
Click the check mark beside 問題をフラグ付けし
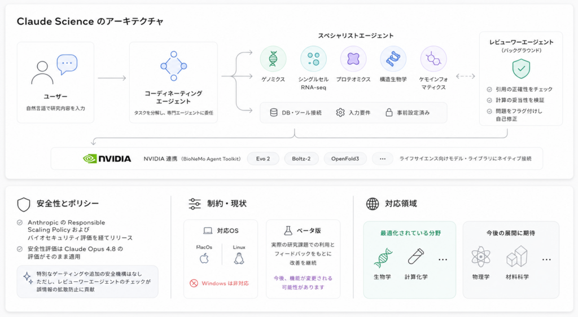tap(489, 111)
